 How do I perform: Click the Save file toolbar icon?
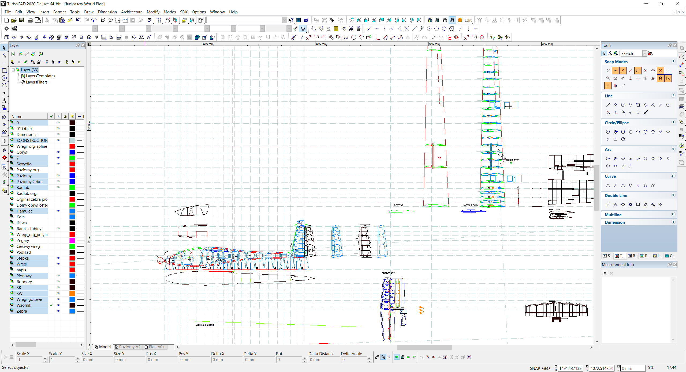pyautogui.click(x=21, y=20)
